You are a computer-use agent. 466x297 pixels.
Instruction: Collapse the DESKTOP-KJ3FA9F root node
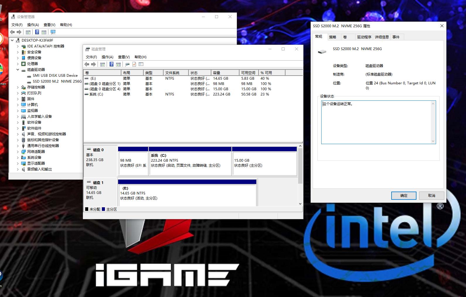[12, 40]
